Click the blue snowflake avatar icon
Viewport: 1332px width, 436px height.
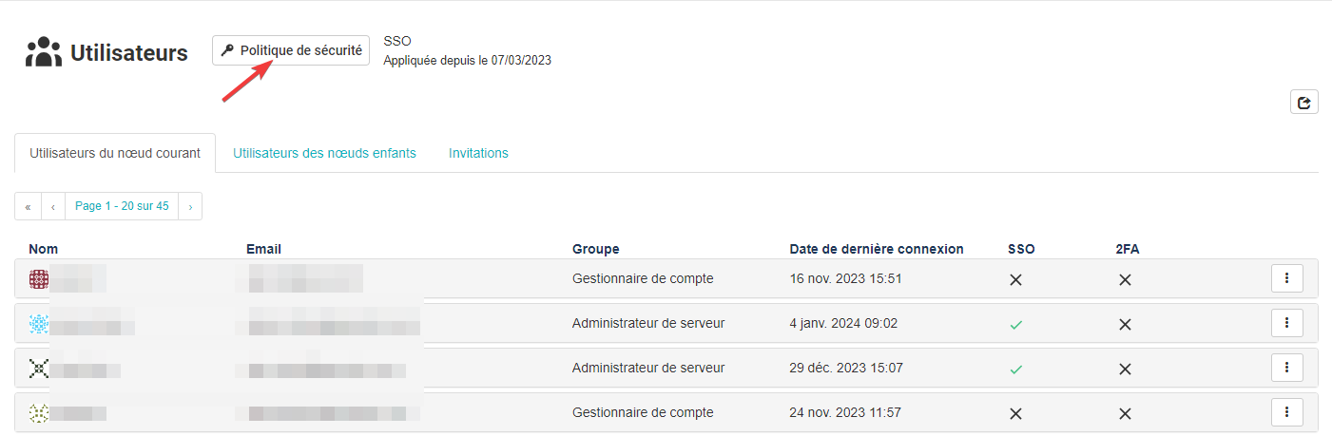click(39, 324)
